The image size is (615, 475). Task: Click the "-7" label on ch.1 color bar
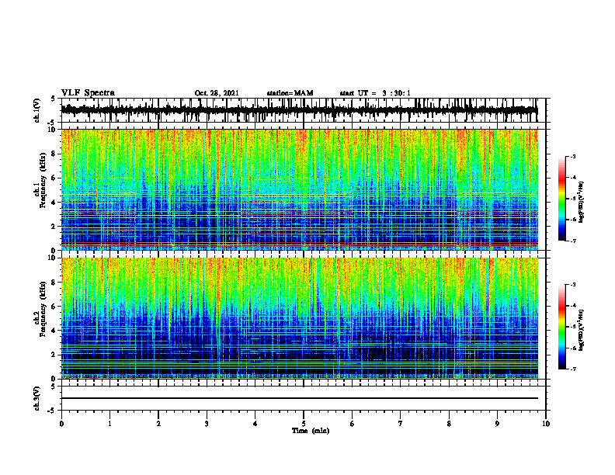coord(572,241)
